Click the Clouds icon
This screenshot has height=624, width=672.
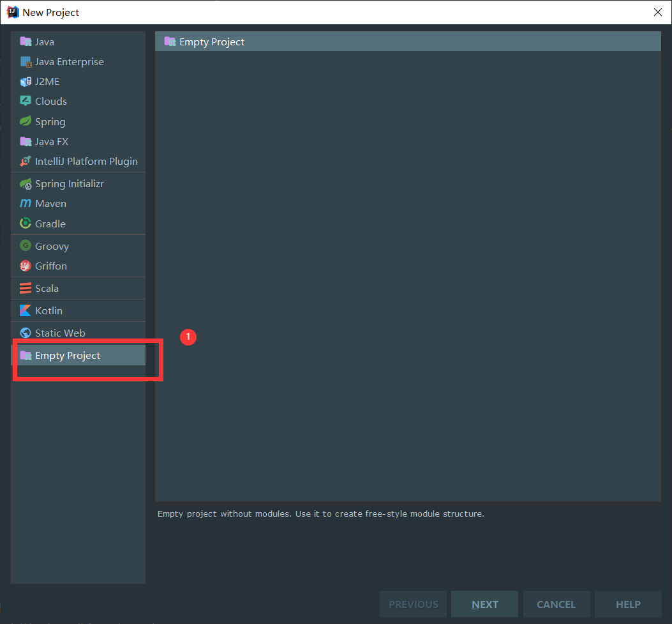26,101
